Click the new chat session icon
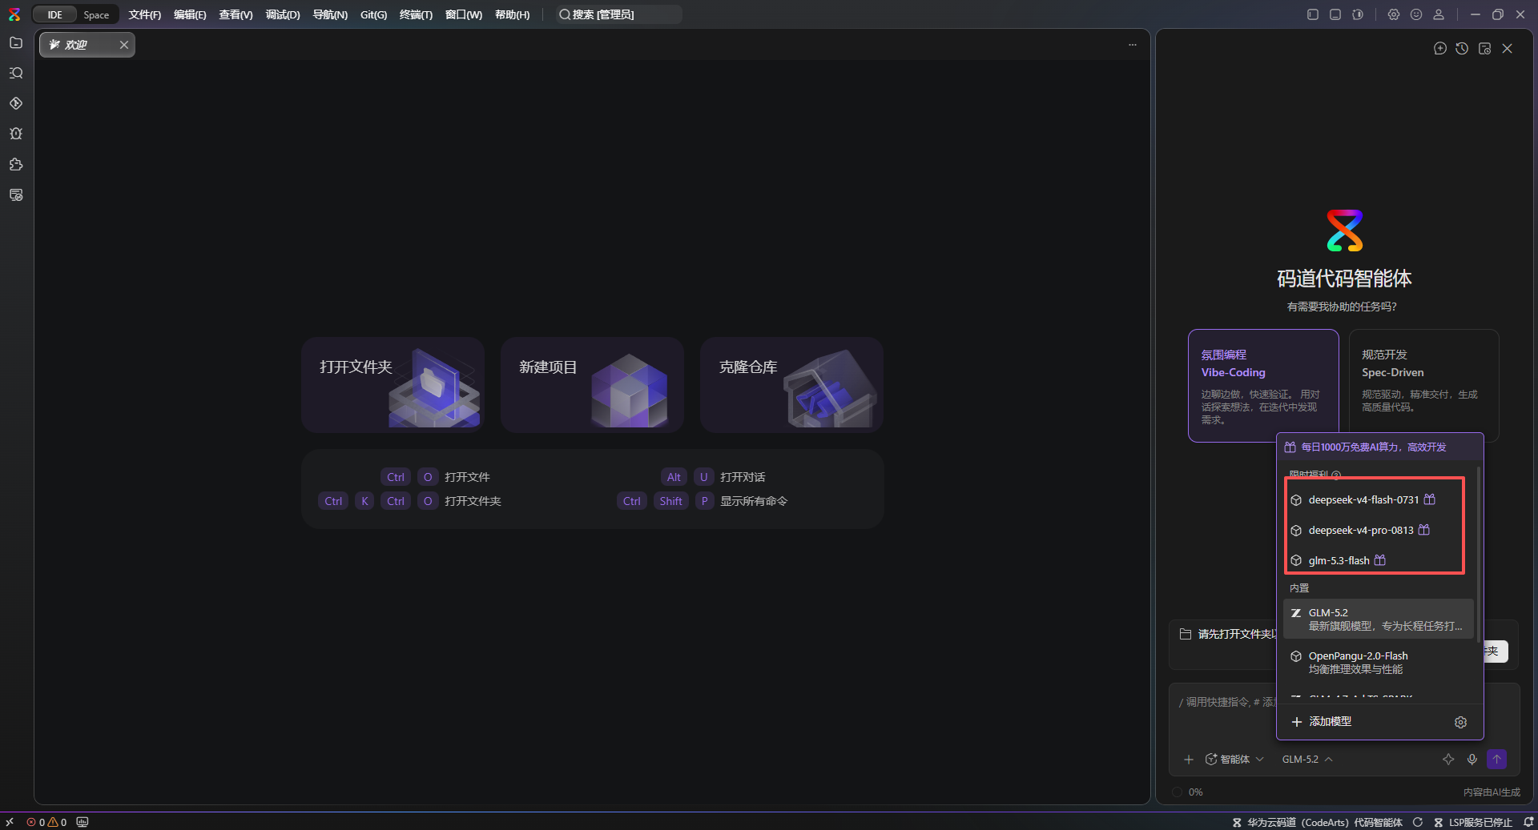Screen dimensions: 1538x830 point(1439,49)
